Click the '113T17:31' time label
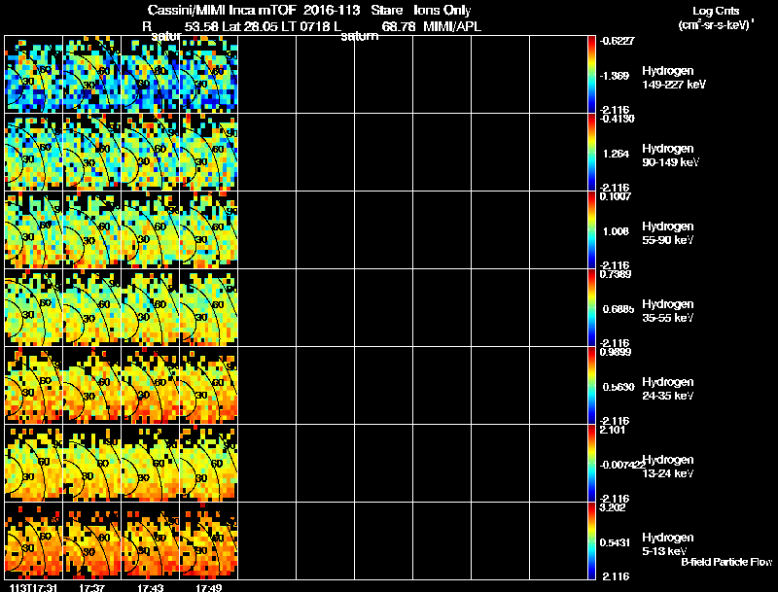The height and width of the screenshot is (592, 778). 33,587
